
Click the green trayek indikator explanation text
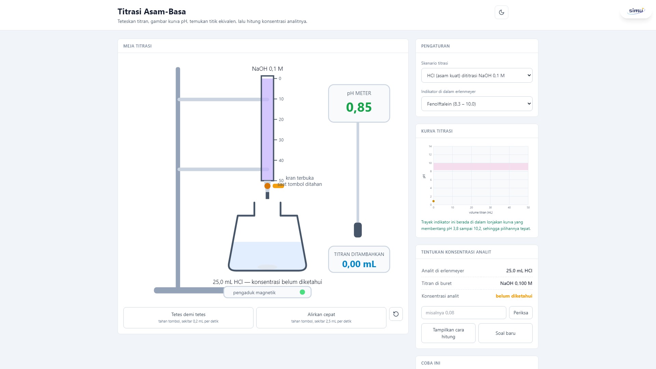pyautogui.click(x=476, y=225)
